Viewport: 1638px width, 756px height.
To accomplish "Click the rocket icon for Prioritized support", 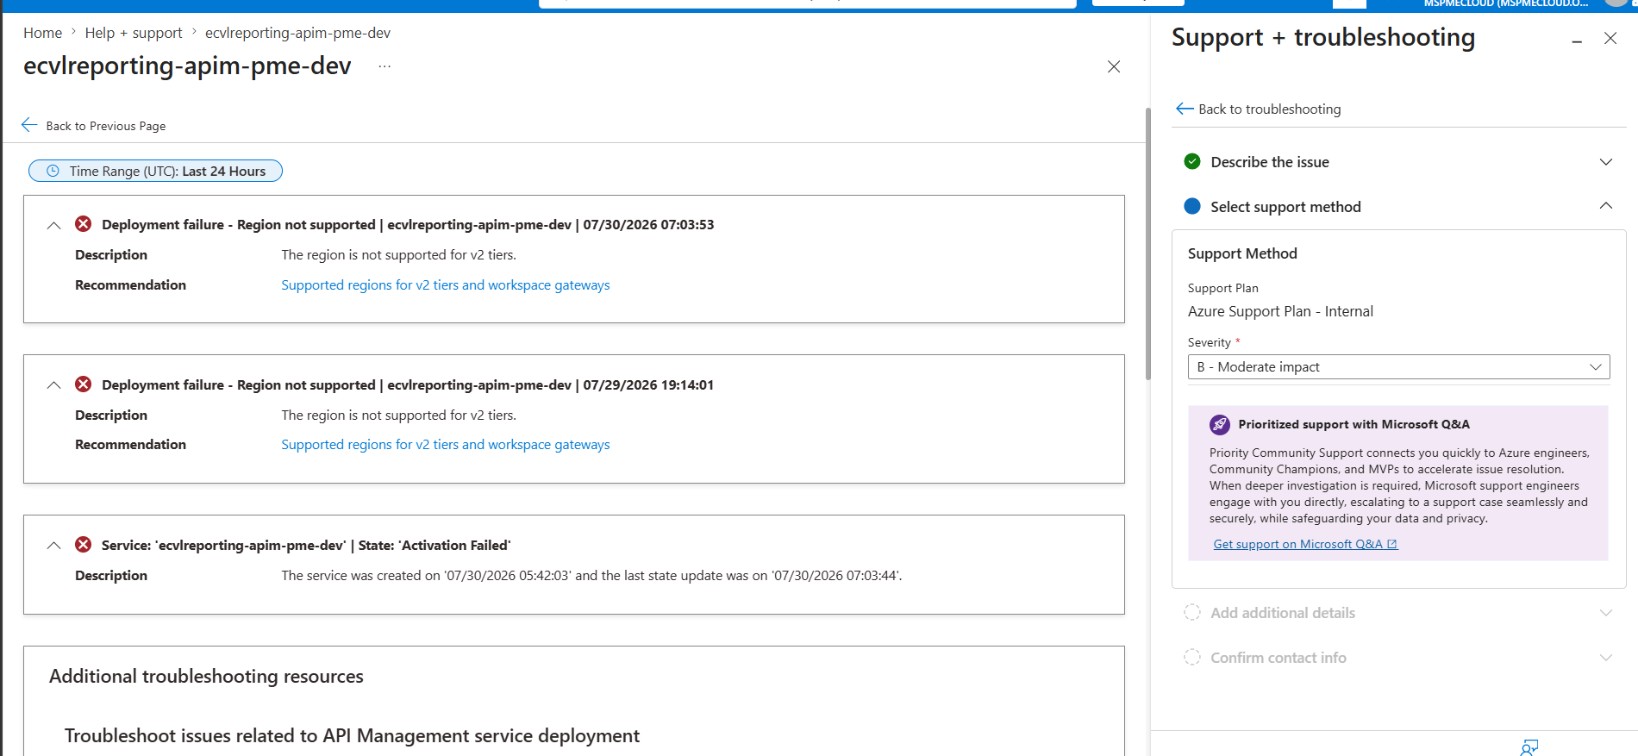I will click(1219, 424).
